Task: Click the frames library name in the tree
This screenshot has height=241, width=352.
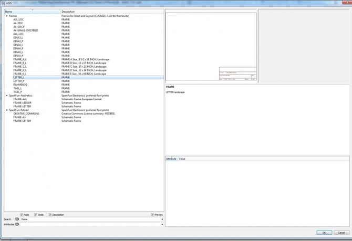Action: [13, 16]
